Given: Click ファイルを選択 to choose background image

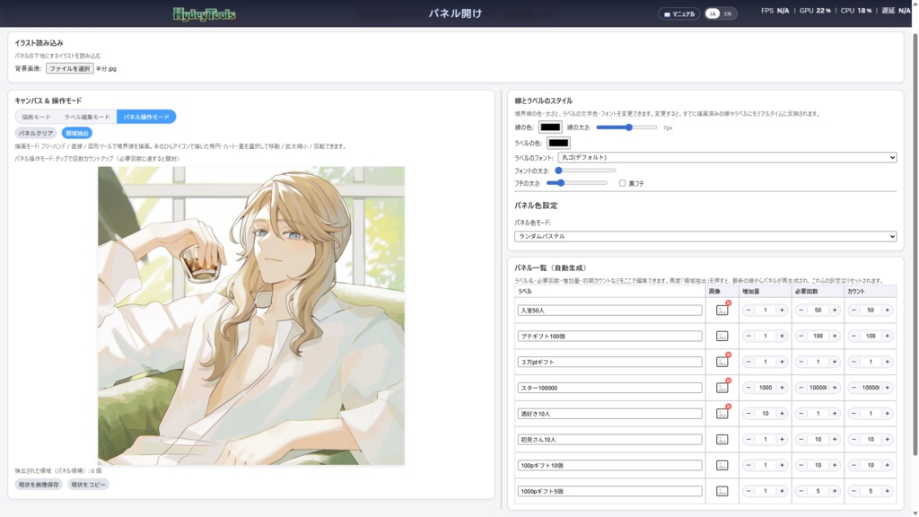Looking at the screenshot, I should tap(69, 68).
